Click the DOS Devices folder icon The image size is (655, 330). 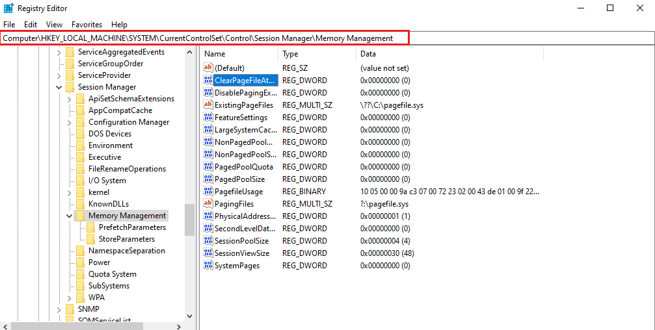(x=80, y=134)
